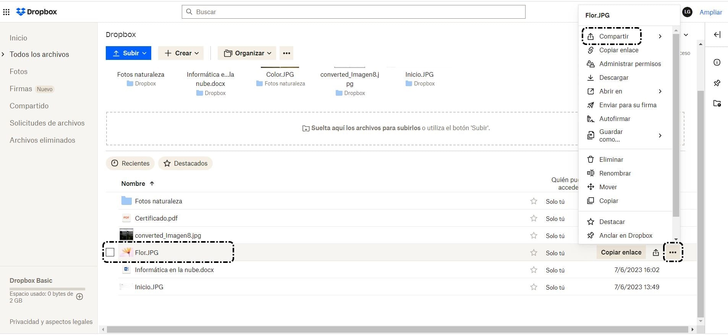Image resolution: width=728 pixels, height=335 pixels.
Task: Star the Inicio.JPG file
Action: pyautogui.click(x=534, y=287)
